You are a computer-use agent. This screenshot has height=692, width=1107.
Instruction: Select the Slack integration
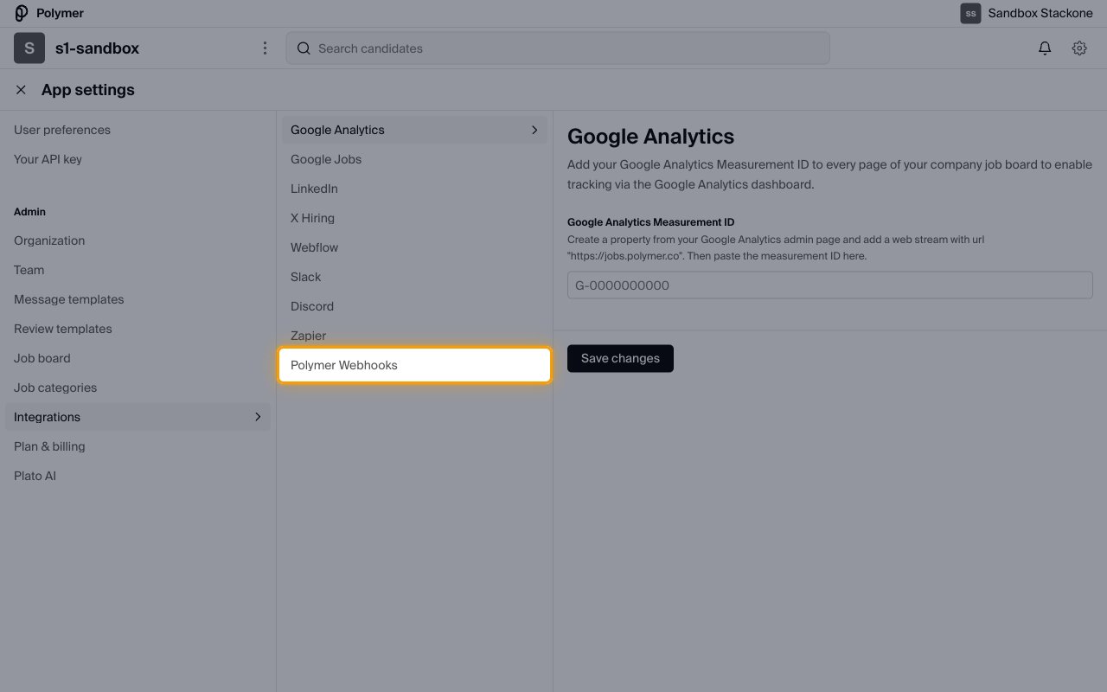coord(305,277)
